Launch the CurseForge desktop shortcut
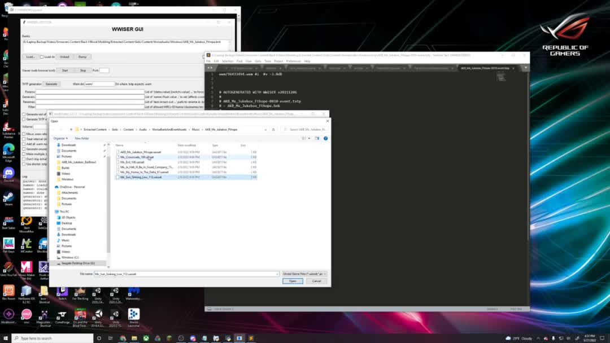This screenshot has height=343, width=610. [x=62, y=317]
